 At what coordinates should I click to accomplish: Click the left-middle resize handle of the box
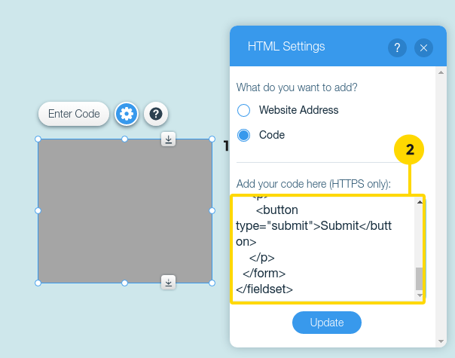tap(38, 211)
